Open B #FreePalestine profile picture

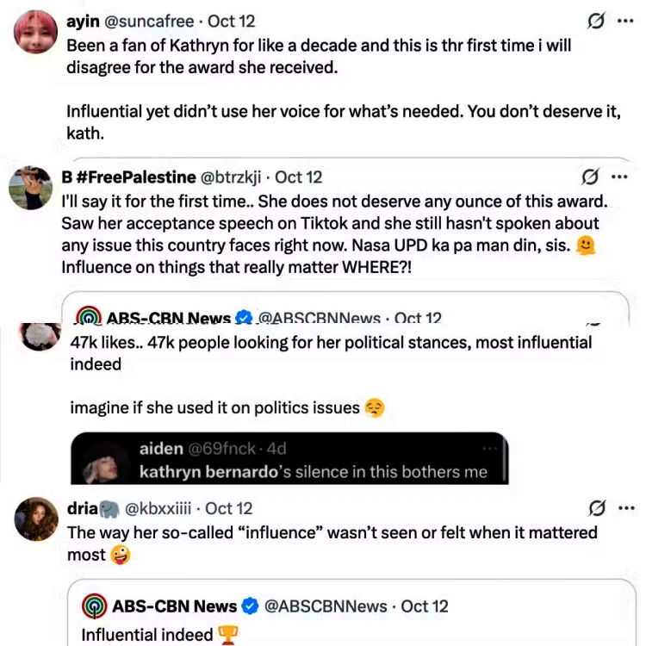(30, 189)
